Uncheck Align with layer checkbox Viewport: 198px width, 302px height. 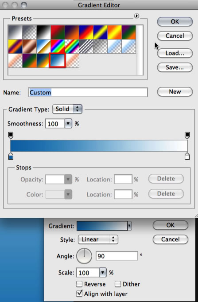79,294
